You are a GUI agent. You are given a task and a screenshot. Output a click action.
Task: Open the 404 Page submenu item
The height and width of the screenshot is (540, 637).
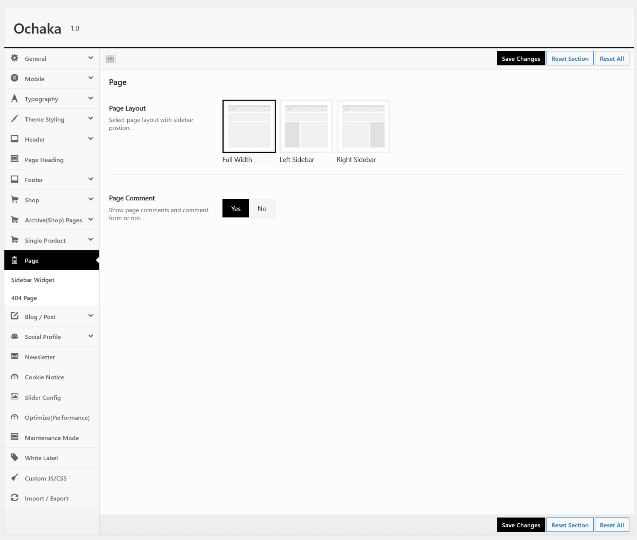pyautogui.click(x=24, y=298)
